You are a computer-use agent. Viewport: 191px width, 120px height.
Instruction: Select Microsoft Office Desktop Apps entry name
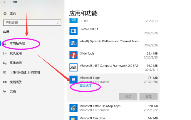[x=100, y=106]
